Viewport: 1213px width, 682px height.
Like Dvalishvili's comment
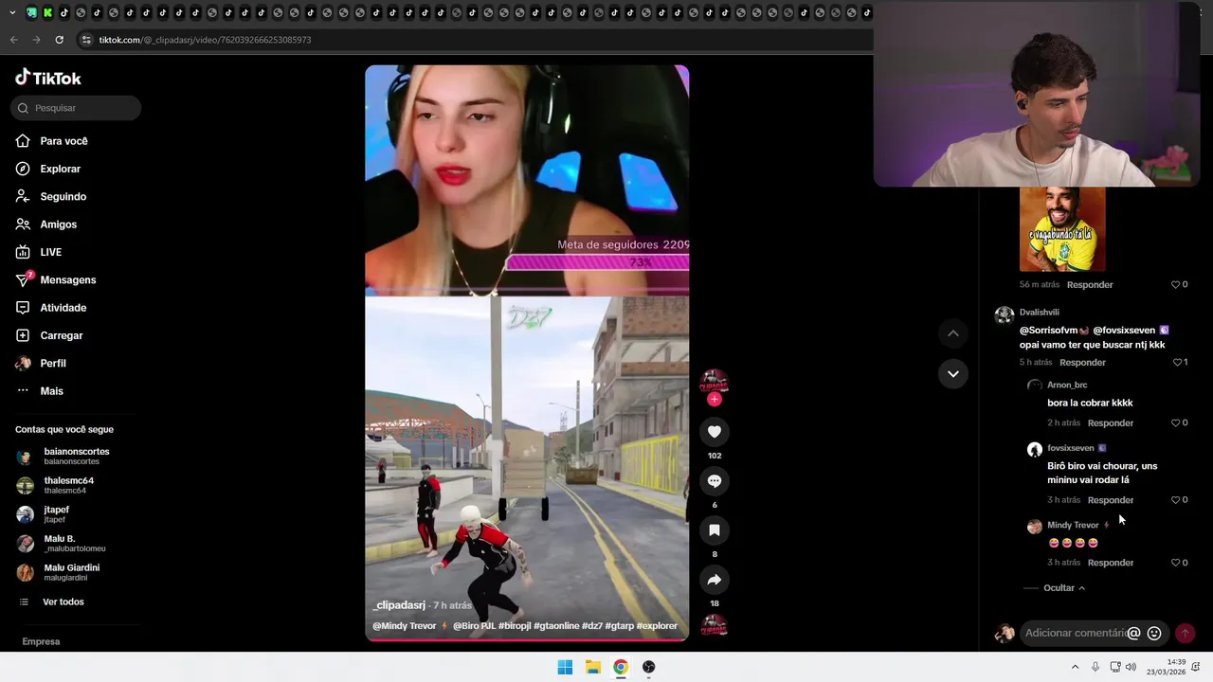pyautogui.click(x=1179, y=363)
